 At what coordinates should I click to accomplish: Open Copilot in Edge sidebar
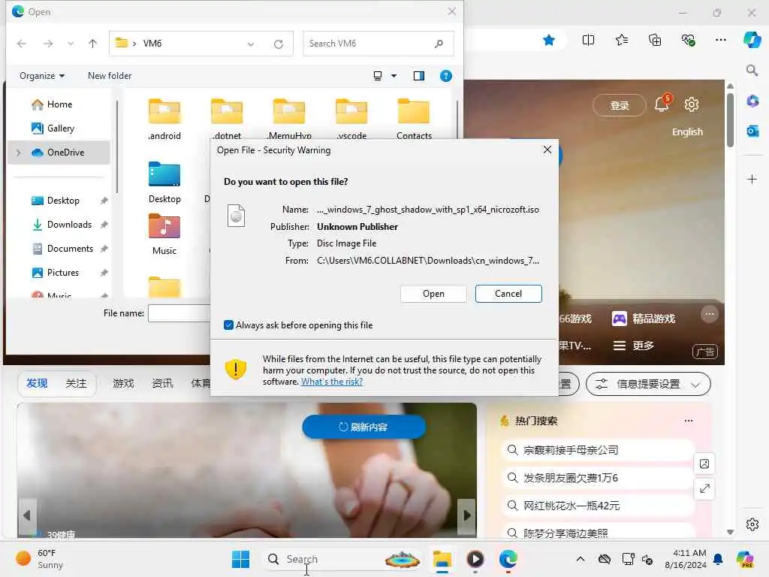(752, 40)
